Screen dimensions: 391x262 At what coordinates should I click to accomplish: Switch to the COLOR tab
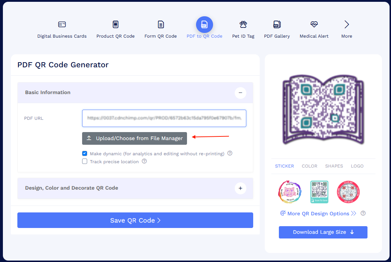pyautogui.click(x=310, y=166)
